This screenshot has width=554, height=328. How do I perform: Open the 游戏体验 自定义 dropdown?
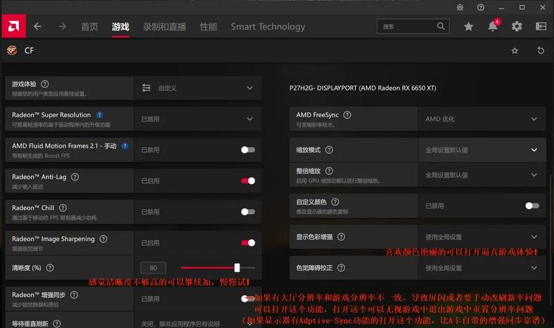198,88
